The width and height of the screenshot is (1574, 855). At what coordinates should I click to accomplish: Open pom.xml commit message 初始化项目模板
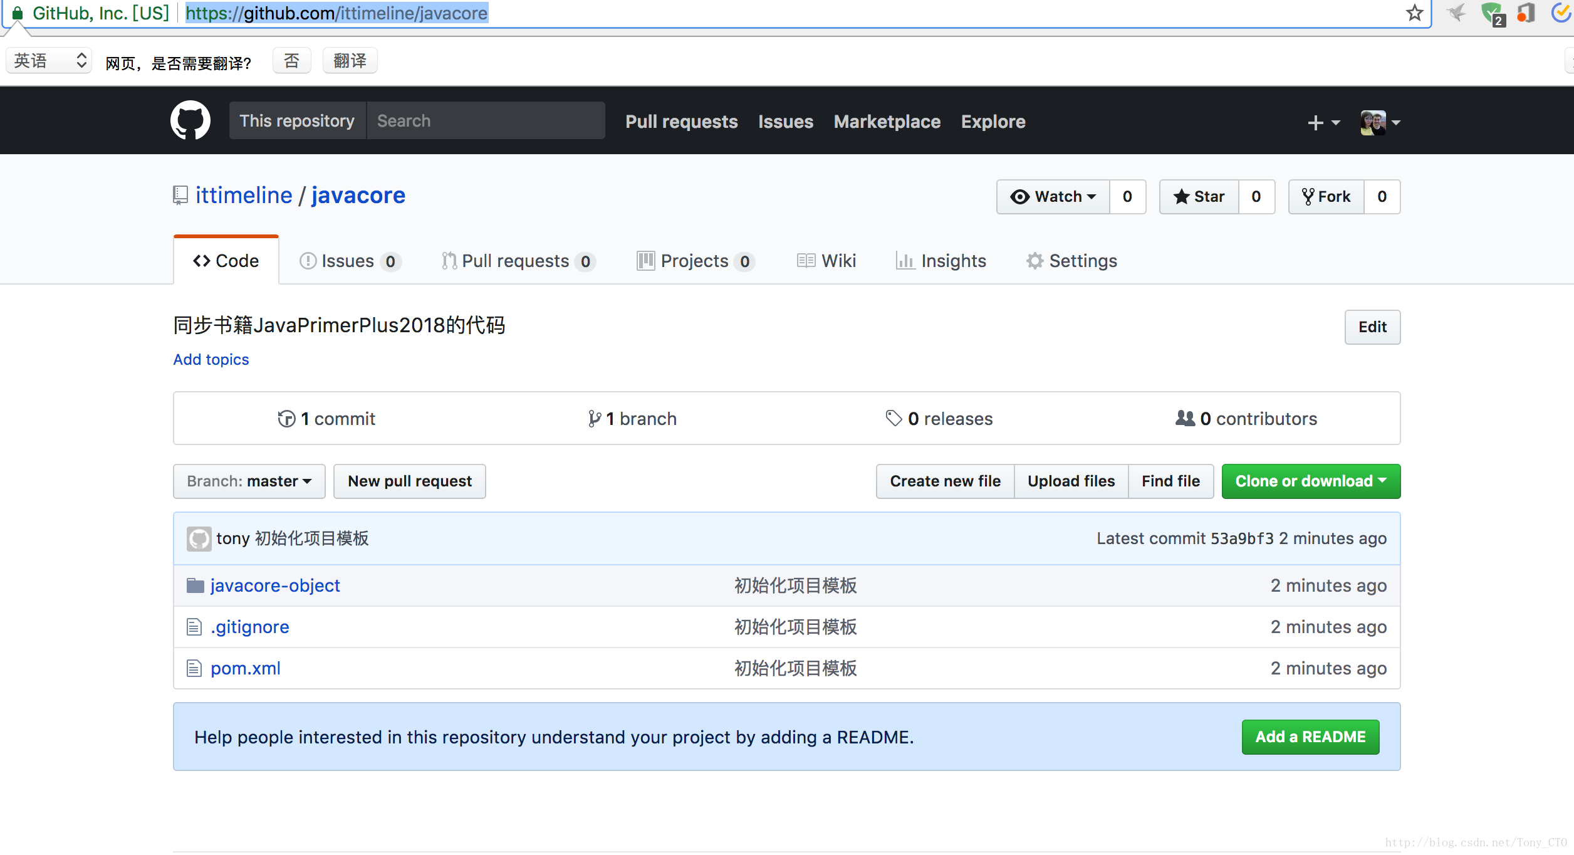[x=796, y=668]
